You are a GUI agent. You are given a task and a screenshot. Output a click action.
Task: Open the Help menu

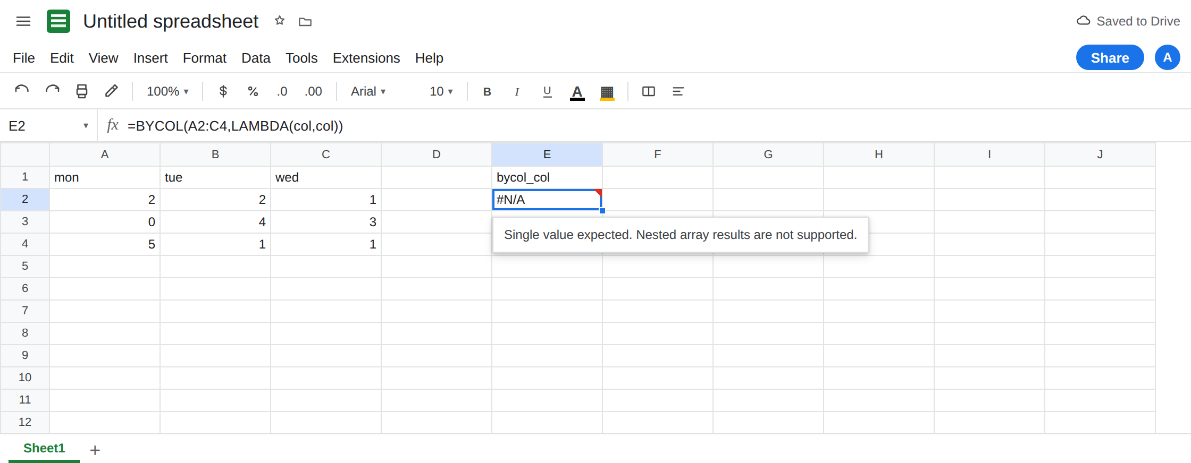coord(429,58)
